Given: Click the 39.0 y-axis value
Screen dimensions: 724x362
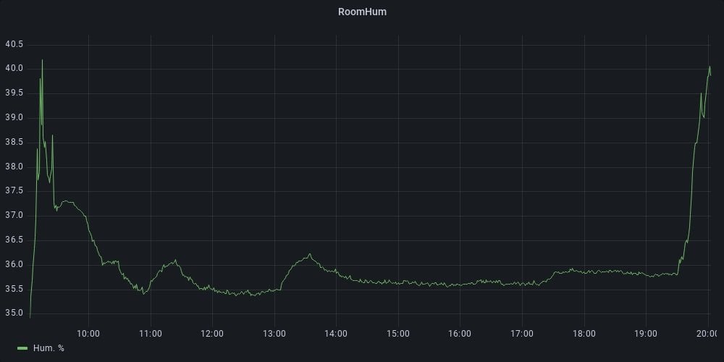Looking at the screenshot, I should (14, 118).
